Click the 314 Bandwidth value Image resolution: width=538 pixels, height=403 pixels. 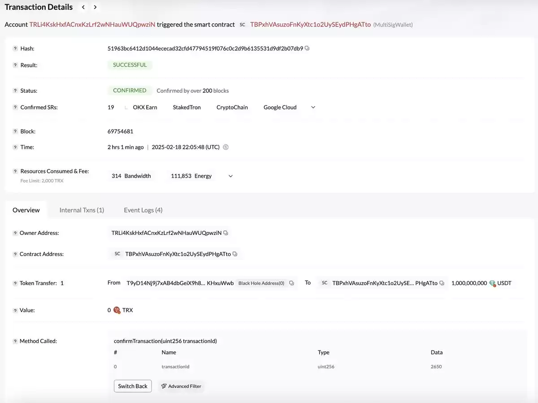[131, 176]
